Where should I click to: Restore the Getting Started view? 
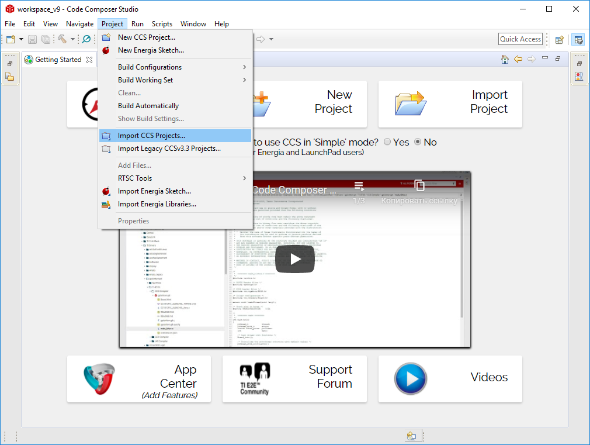coord(558,58)
